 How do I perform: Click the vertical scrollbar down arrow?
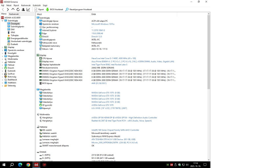(209, 160)
